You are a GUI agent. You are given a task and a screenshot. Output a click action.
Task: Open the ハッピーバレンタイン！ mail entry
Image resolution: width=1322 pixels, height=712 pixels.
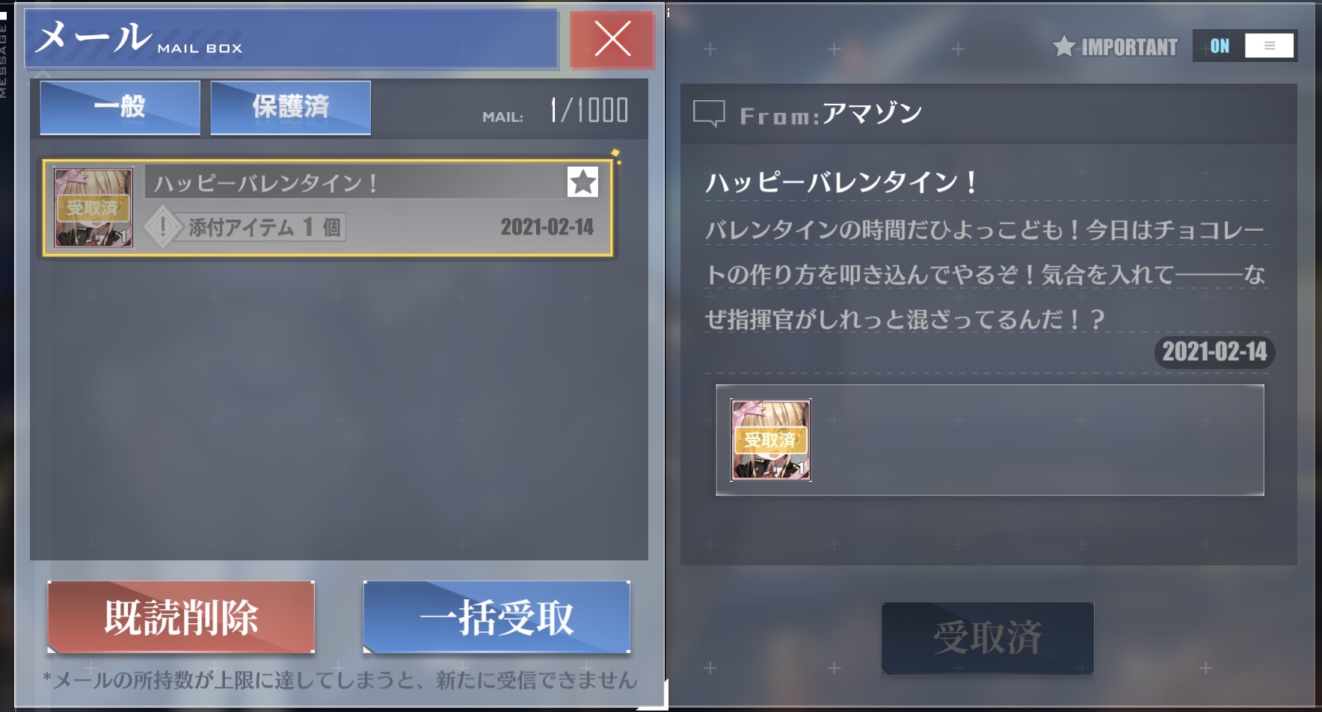tap(328, 208)
